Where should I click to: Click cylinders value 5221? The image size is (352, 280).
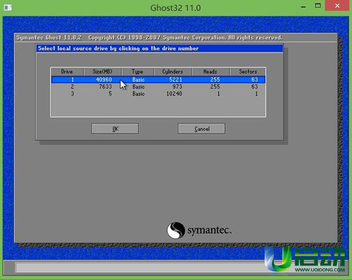coord(175,79)
